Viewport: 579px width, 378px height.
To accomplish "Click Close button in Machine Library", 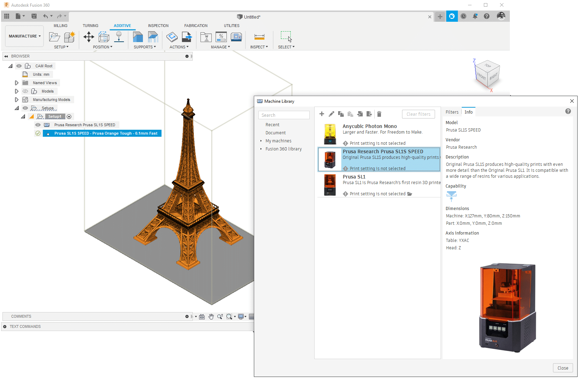I will pos(563,368).
